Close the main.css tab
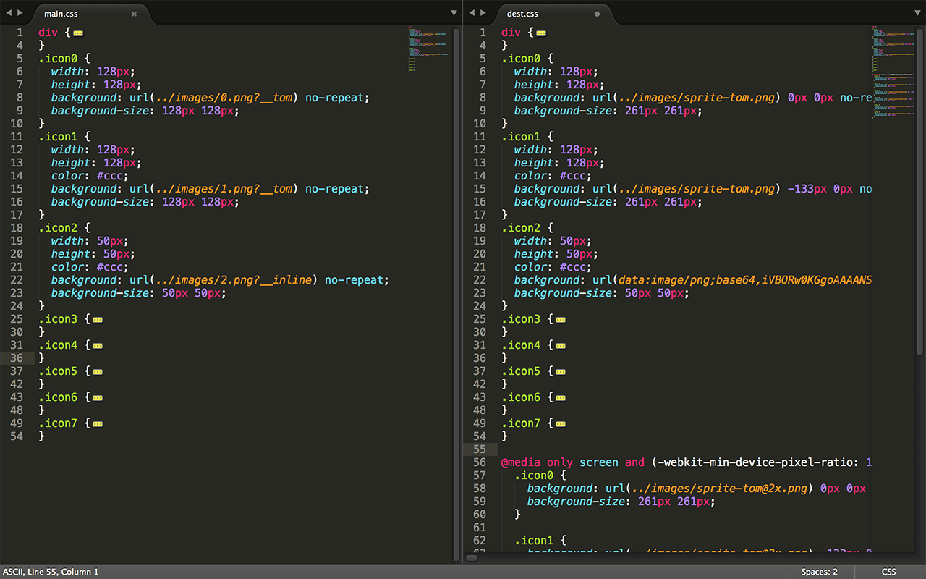 pos(134,14)
